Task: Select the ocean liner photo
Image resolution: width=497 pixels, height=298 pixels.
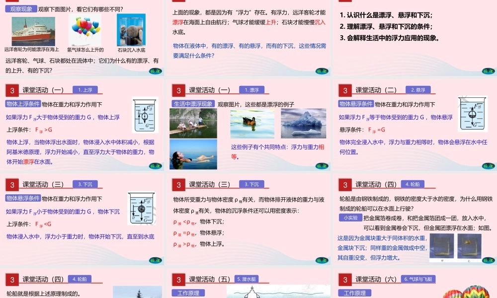Action: [33, 31]
